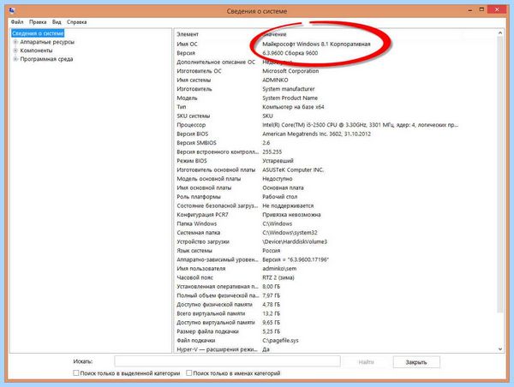Select the Модель основной платы row label
This screenshot has width=514, height=387.
click(x=208, y=179)
